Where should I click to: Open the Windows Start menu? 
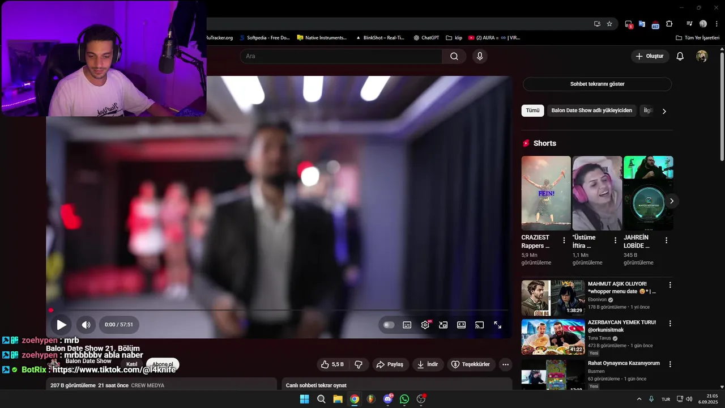coord(304,399)
